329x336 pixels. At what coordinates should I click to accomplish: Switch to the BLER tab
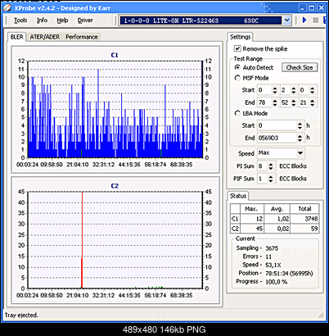coord(17,37)
